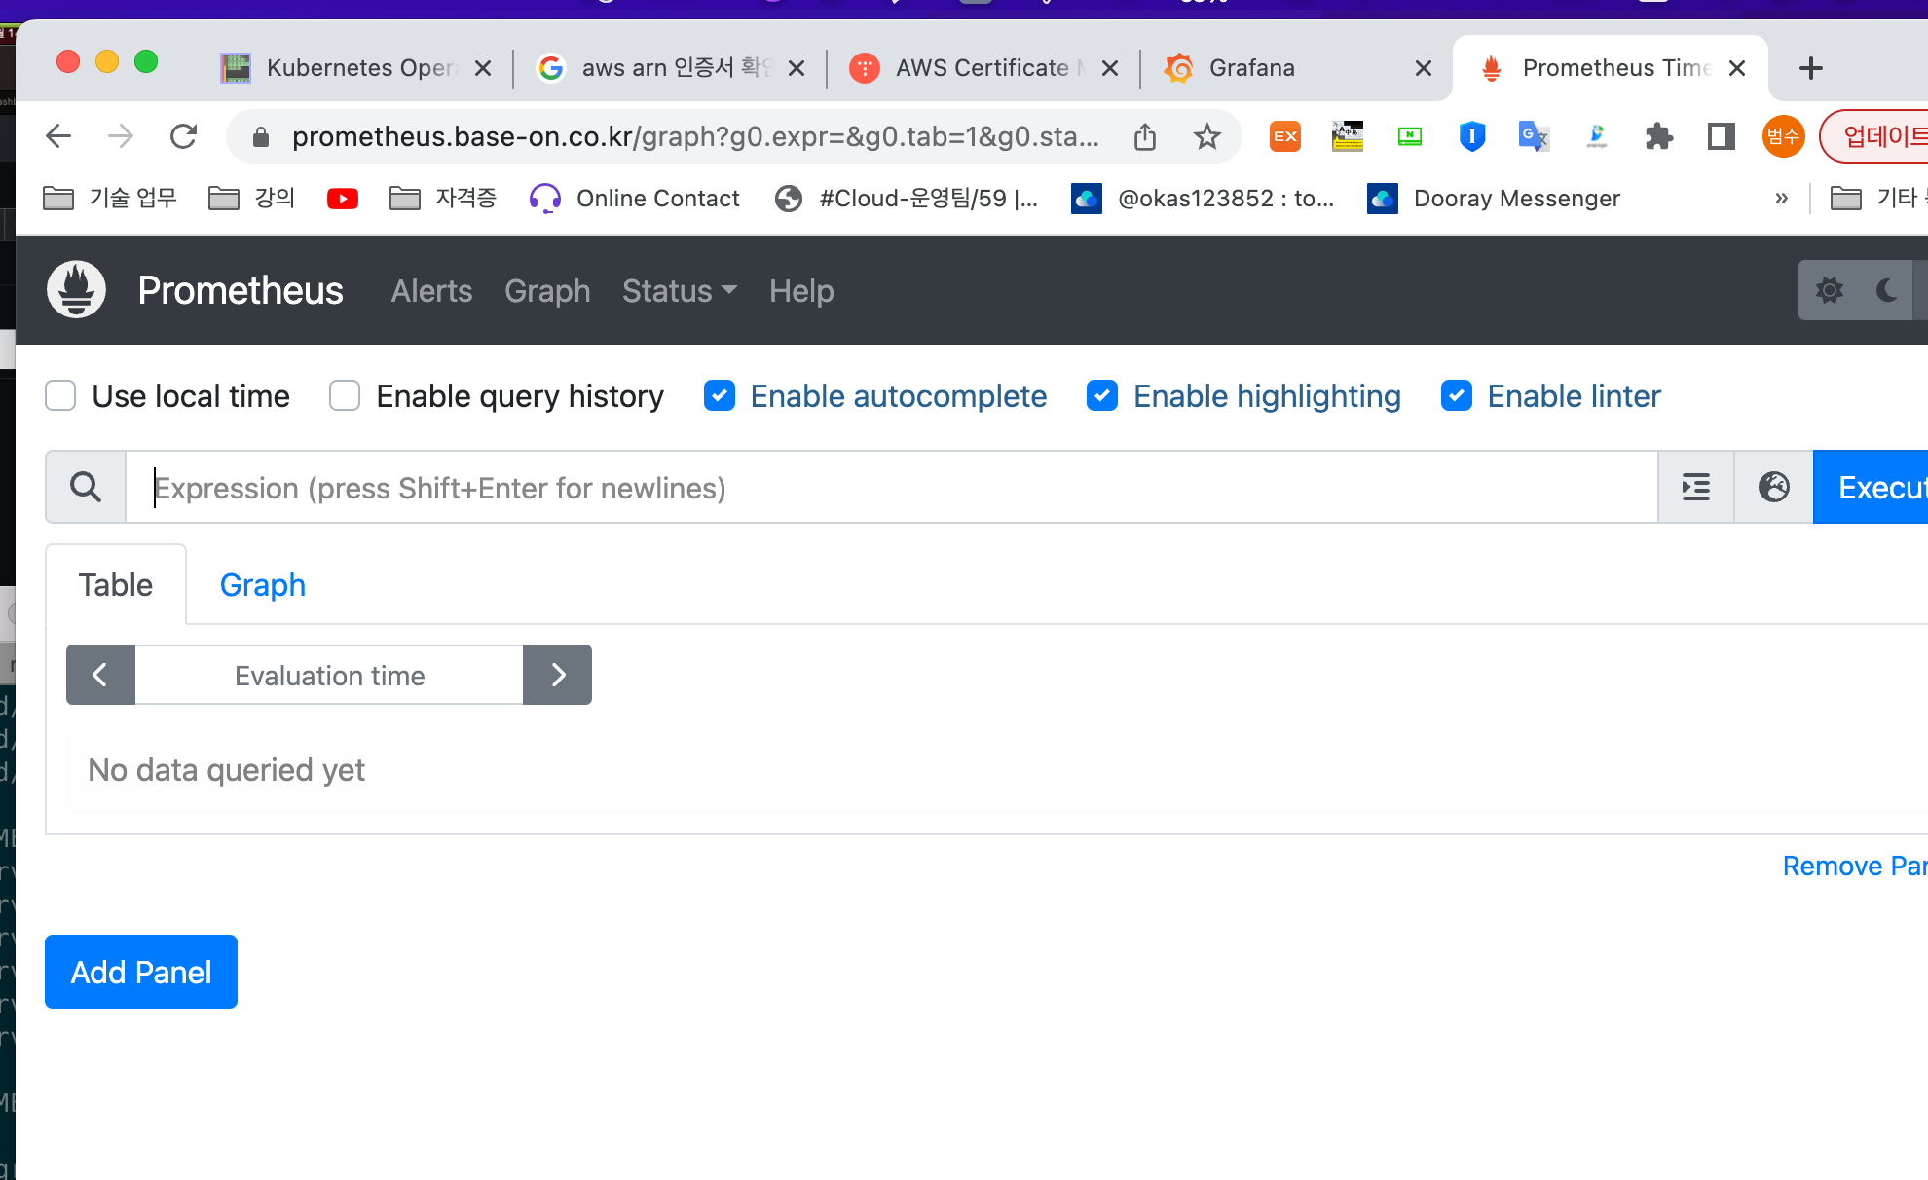Viewport: 1928px width, 1180px height.
Task: Disable the Enable linter checkbox
Action: click(x=1457, y=396)
